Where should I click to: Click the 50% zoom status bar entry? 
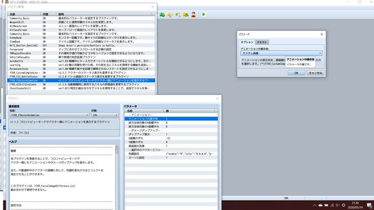point(286,198)
